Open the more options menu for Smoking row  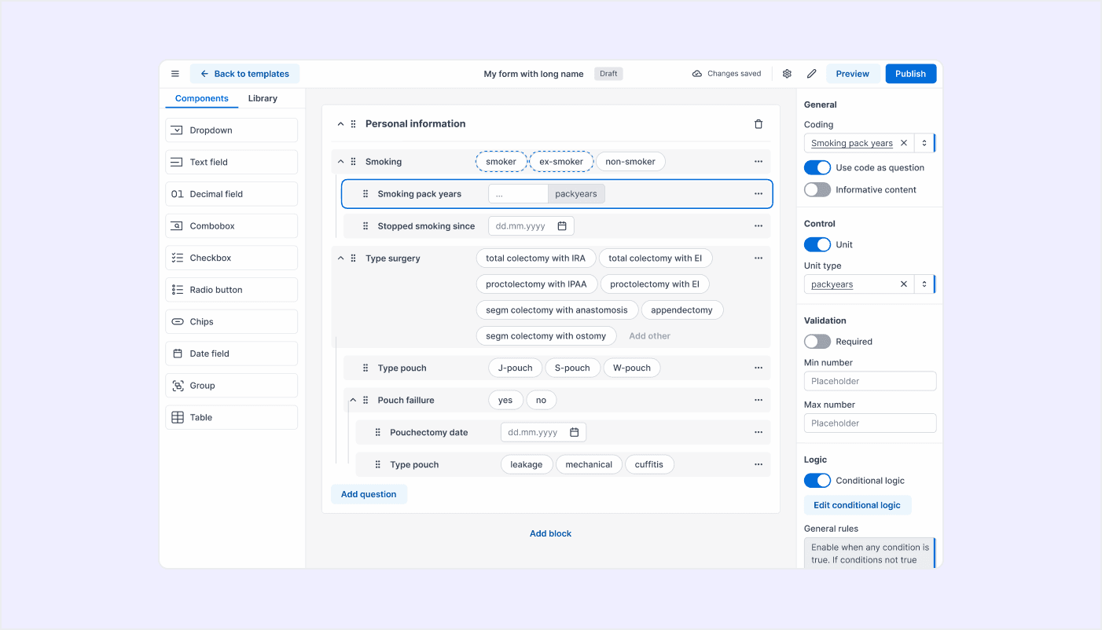point(759,162)
